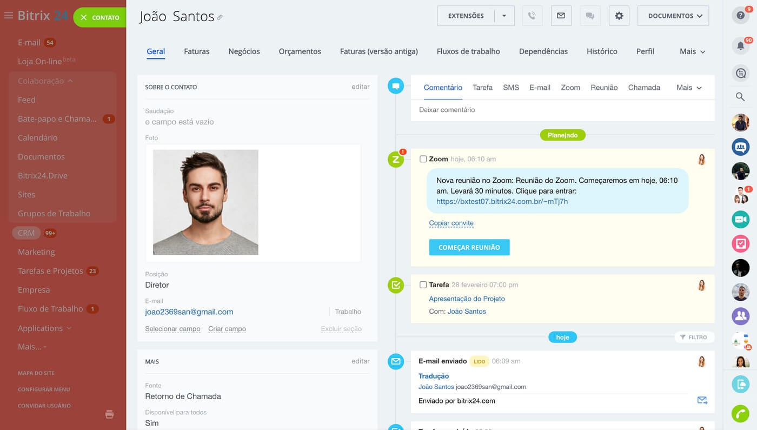
Task: Click the printer icon in left sidebar
Action: [x=109, y=414]
